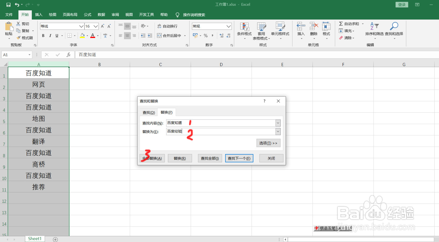The width and height of the screenshot is (439, 242).
Task: Click Find All (查找全部) button
Action: (x=210, y=158)
